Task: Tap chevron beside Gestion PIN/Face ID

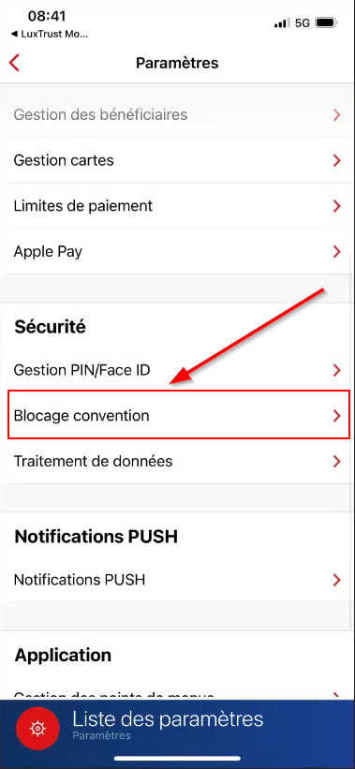Action: 336,370
